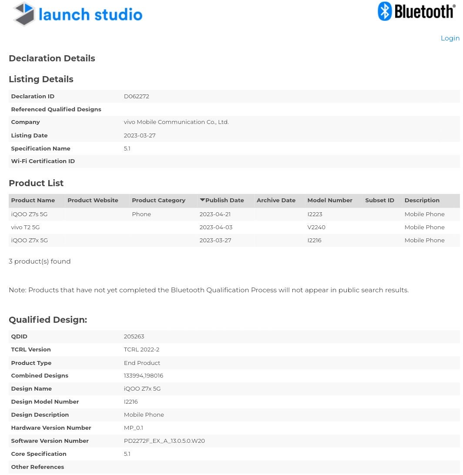The image size is (463, 475).
Task: Click the Bluetooth logo
Action: pyautogui.click(x=416, y=11)
